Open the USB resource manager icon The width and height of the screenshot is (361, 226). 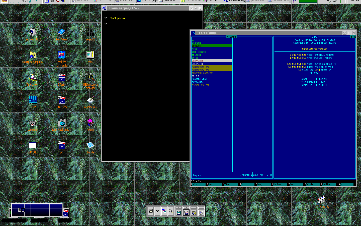click(90, 78)
